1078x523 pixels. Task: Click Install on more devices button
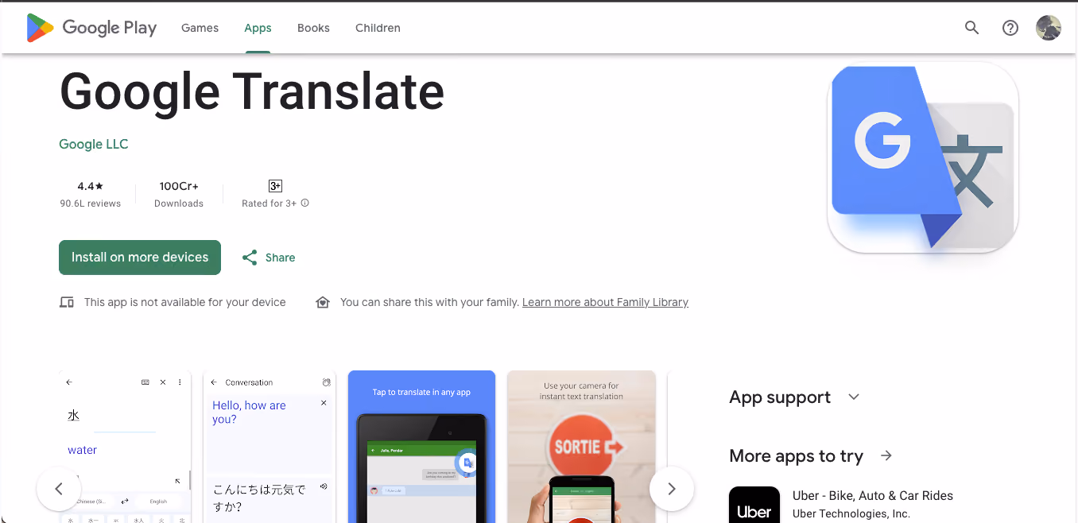140,258
